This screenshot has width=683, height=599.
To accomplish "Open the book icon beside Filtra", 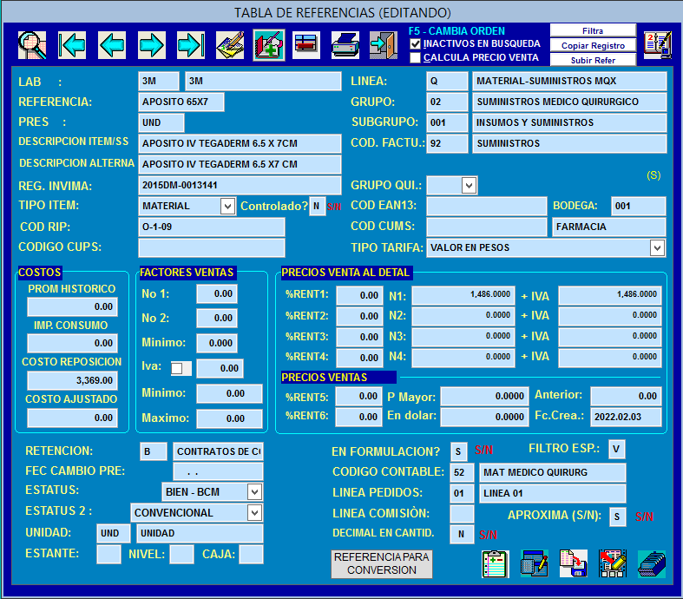I will pyautogui.click(x=658, y=45).
